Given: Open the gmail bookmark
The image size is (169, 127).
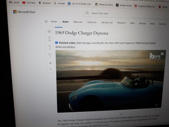Looking at the screenshot, I should click(14, 2).
